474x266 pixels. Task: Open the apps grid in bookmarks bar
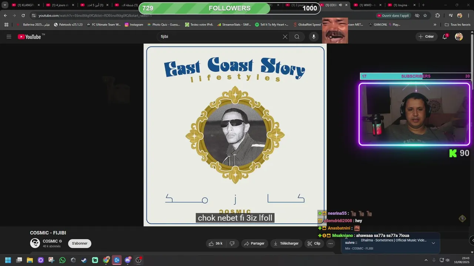click(x=6, y=25)
